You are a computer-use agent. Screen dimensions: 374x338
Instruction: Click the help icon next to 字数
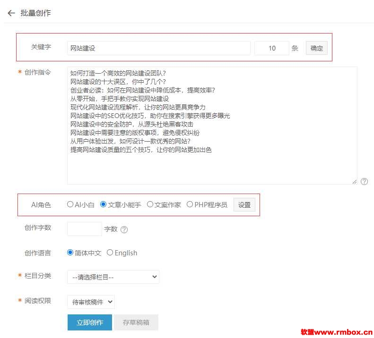point(124,229)
